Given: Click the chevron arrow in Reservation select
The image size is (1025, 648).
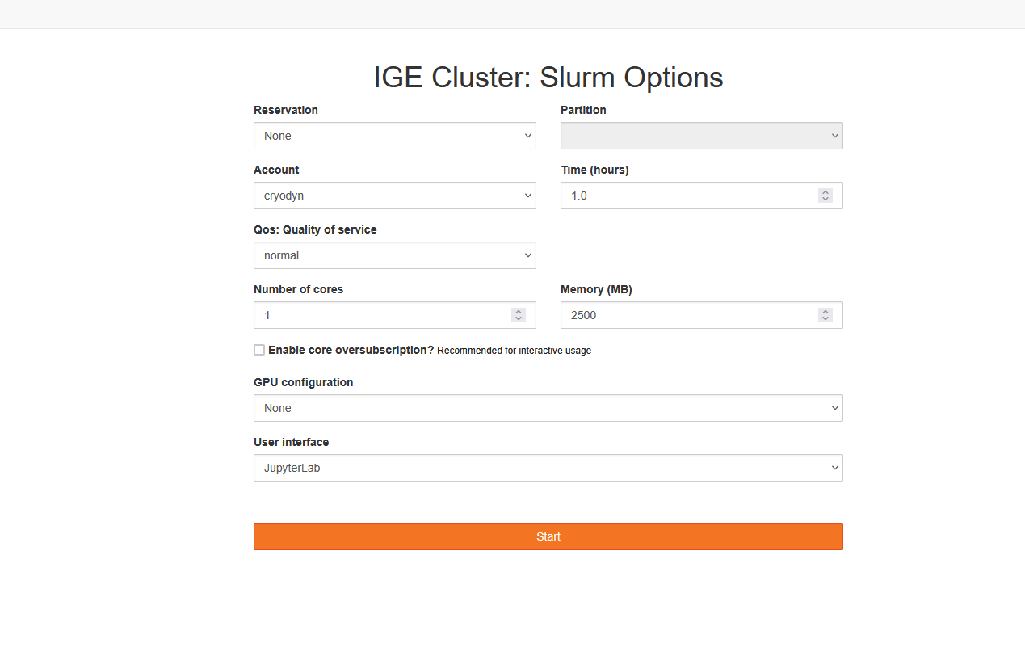Looking at the screenshot, I should click(x=527, y=136).
